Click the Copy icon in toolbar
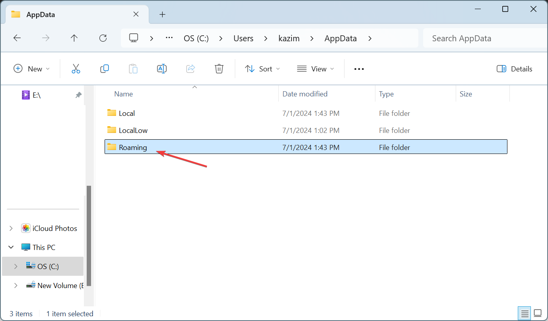The width and height of the screenshot is (548, 321). (x=105, y=69)
